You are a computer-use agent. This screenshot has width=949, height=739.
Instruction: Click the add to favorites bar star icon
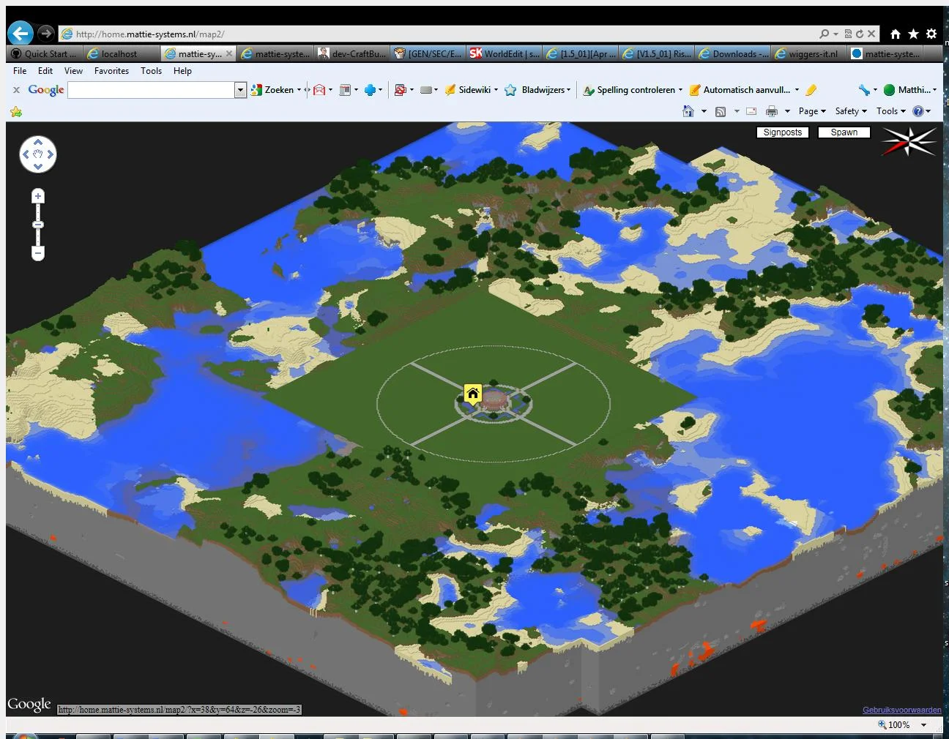tap(16, 111)
